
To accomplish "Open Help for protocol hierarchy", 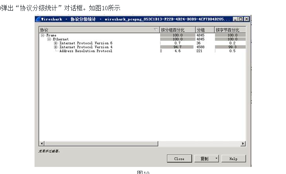I will tap(233, 159).
